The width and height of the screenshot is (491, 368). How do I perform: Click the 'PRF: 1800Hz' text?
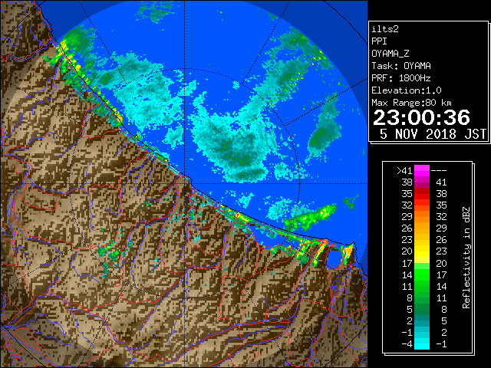pyautogui.click(x=401, y=78)
